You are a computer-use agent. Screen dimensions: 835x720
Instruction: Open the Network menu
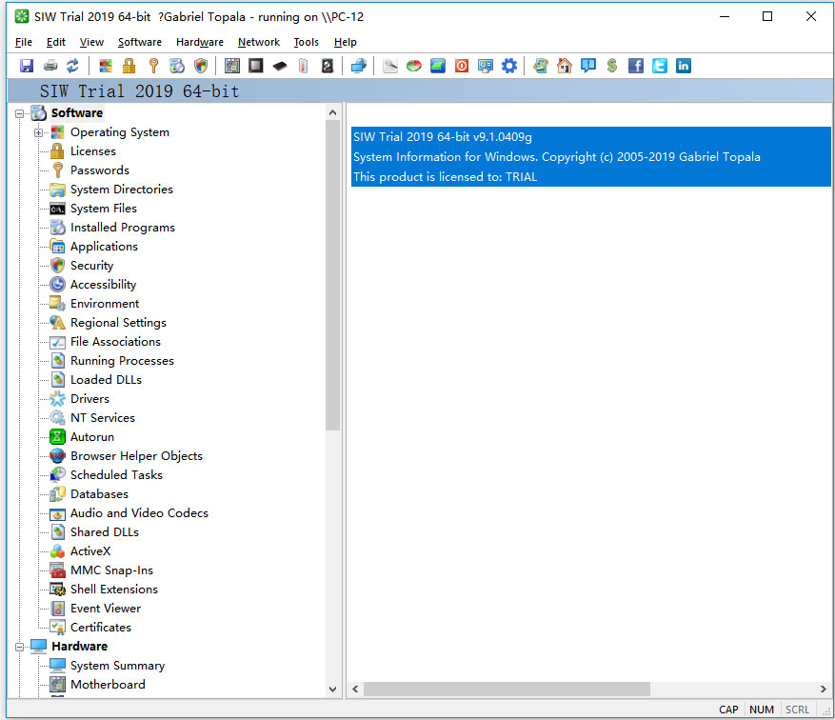pyautogui.click(x=258, y=42)
